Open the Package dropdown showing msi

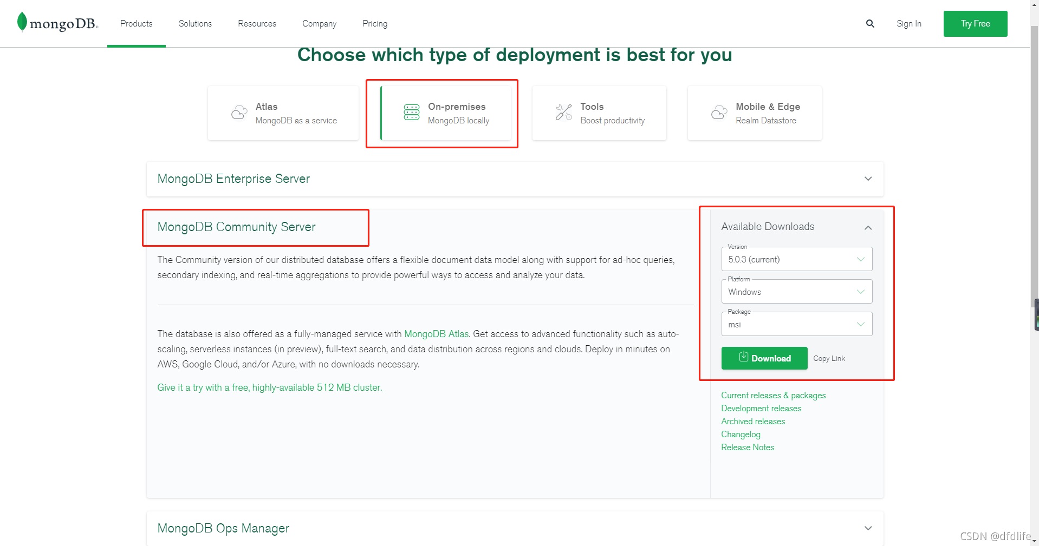click(796, 324)
